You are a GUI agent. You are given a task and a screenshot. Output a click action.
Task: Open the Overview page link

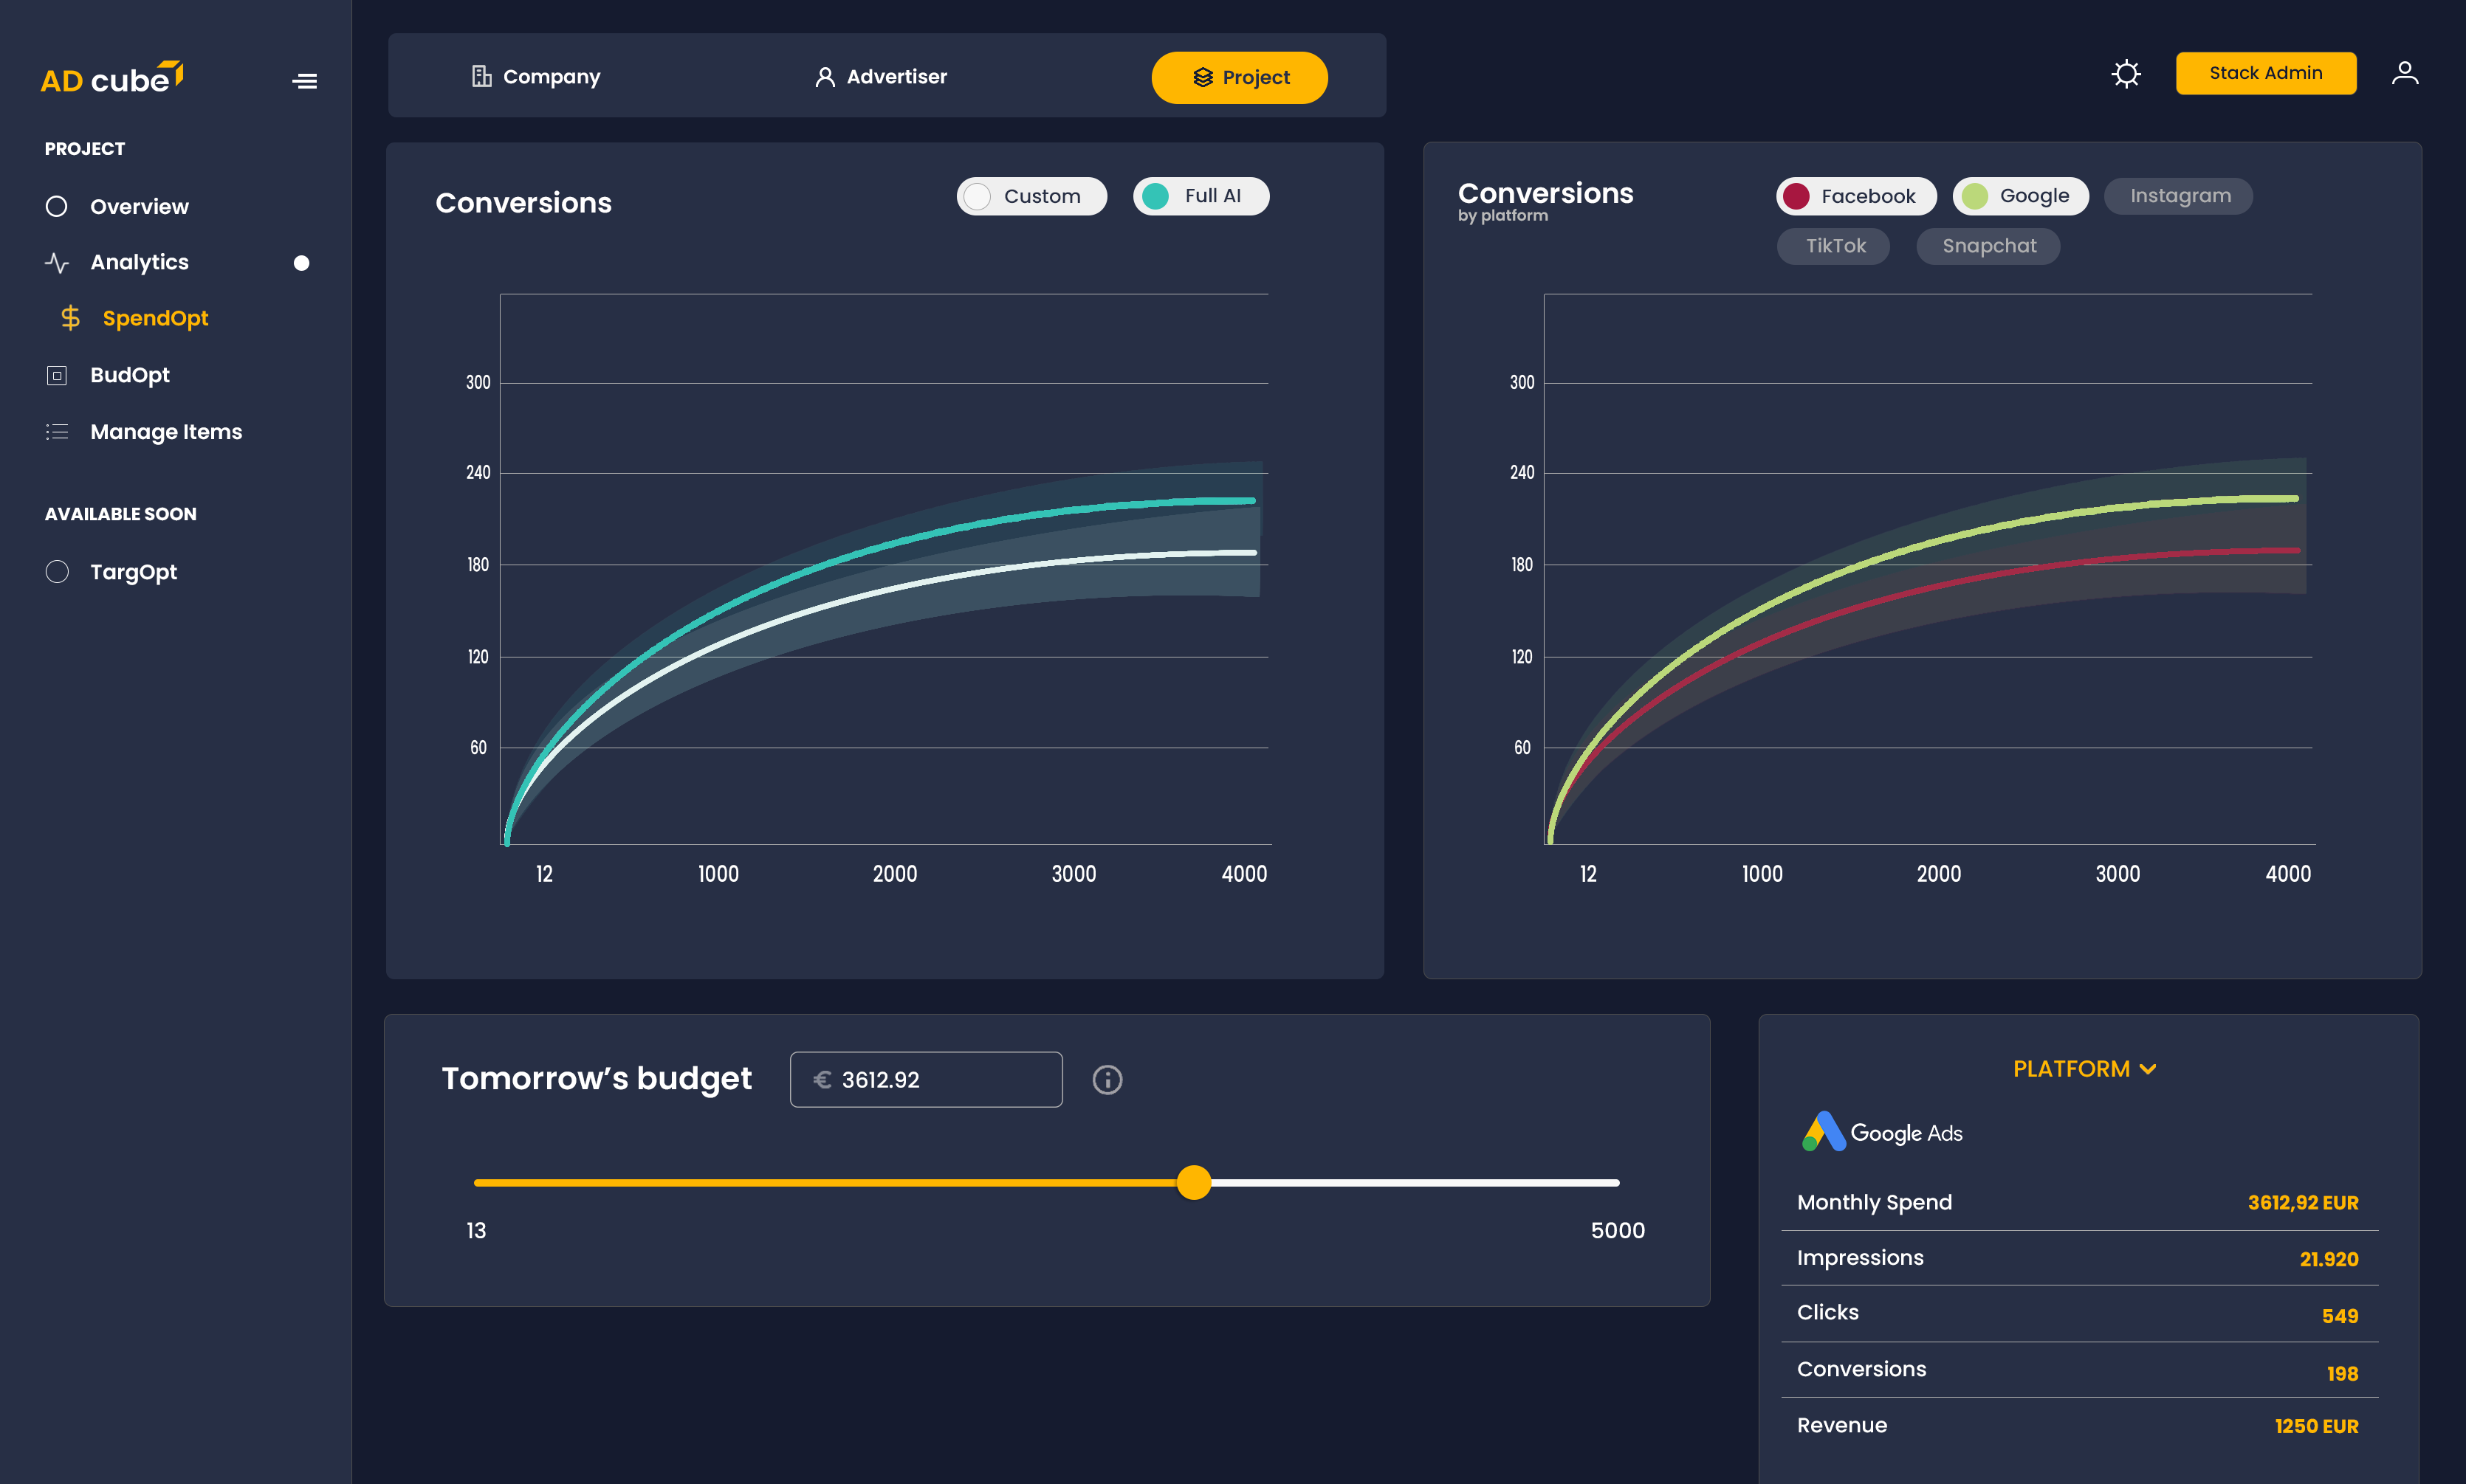139,207
